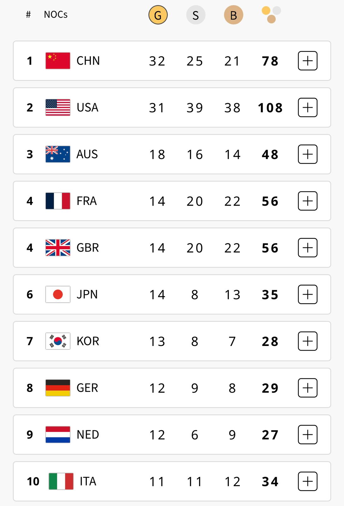Click the NOCs column header

pos(56,15)
